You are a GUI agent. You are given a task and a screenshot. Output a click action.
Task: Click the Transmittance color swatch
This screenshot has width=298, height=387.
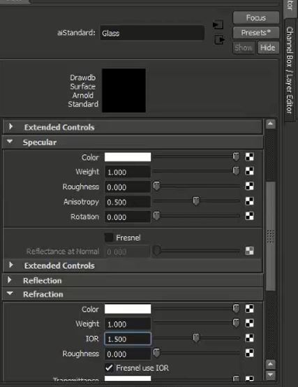(x=128, y=379)
